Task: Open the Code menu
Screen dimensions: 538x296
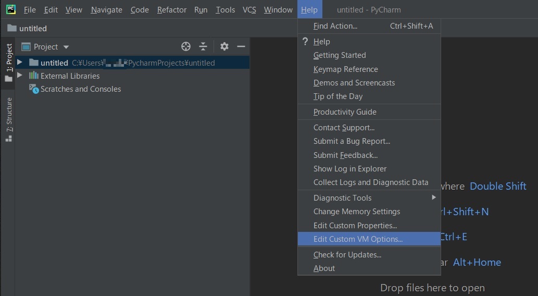Action: click(140, 9)
